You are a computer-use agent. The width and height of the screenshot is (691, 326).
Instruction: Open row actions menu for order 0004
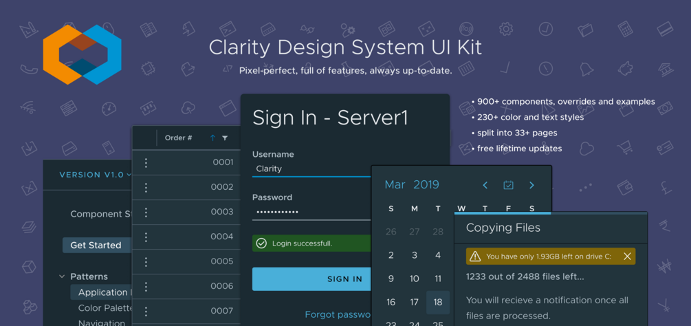click(146, 237)
